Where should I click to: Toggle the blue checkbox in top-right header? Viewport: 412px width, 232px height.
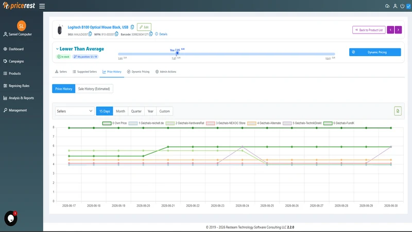click(x=408, y=6)
